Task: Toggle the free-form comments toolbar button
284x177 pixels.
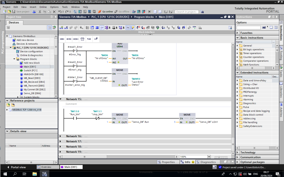Action: pyautogui.click(x=102, y=28)
